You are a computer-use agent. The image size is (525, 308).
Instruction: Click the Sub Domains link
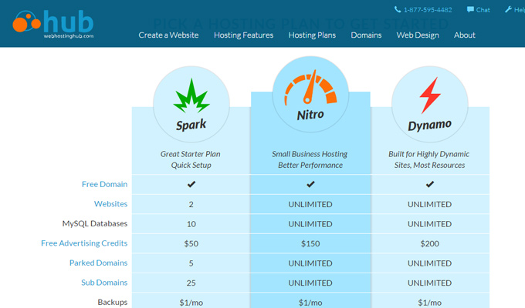pos(104,283)
